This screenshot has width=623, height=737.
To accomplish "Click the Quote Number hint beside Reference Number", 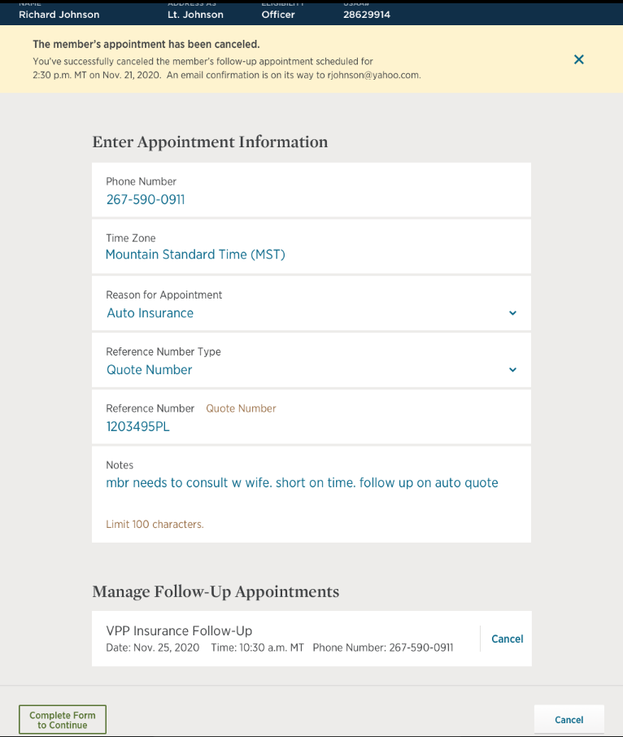I will [x=241, y=408].
